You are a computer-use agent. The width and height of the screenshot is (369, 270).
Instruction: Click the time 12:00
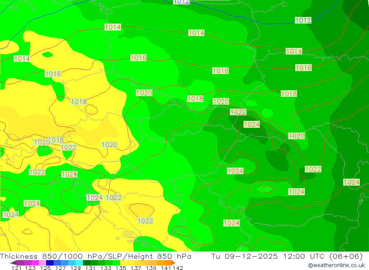294,256
